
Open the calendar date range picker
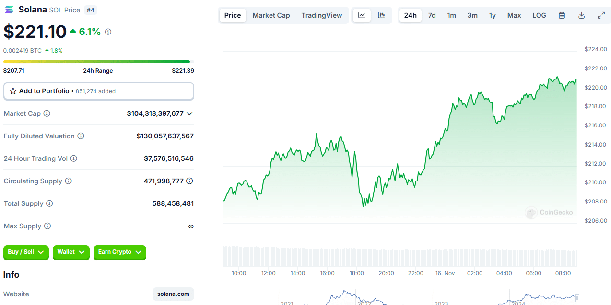point(562,15)
